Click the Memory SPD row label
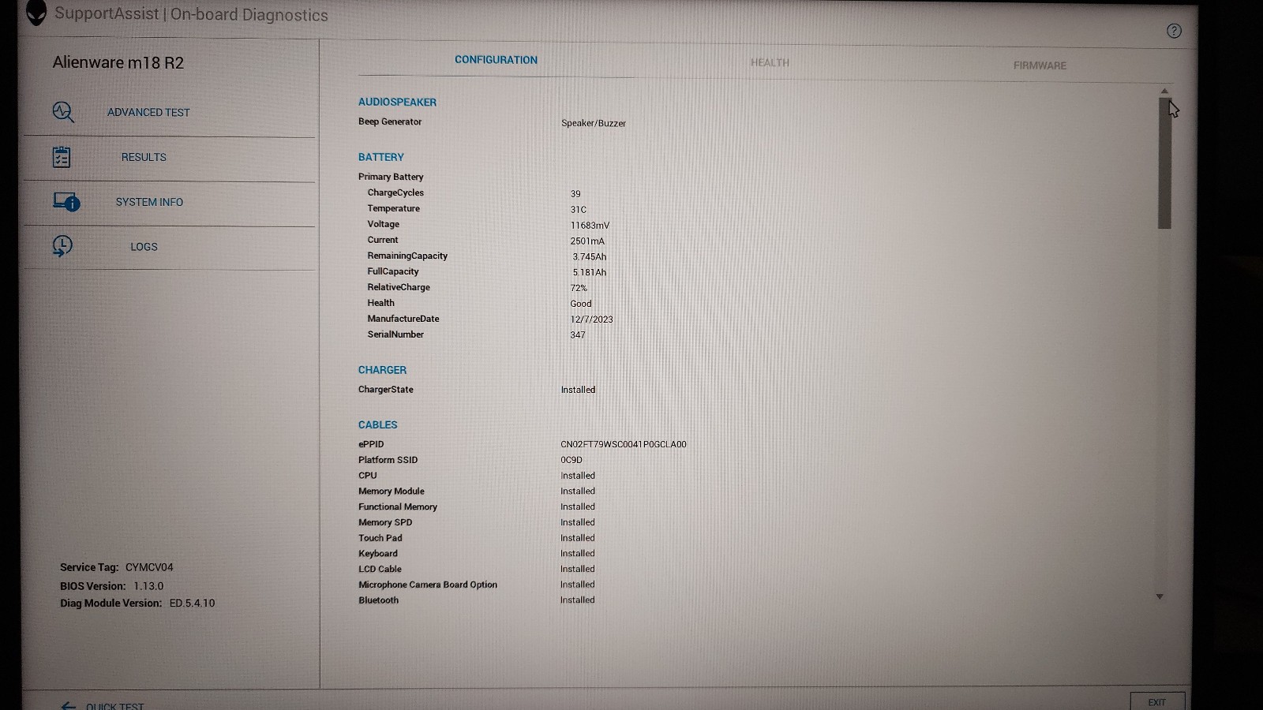Viewport: 1263px width, 710px height. coord(384,522)
